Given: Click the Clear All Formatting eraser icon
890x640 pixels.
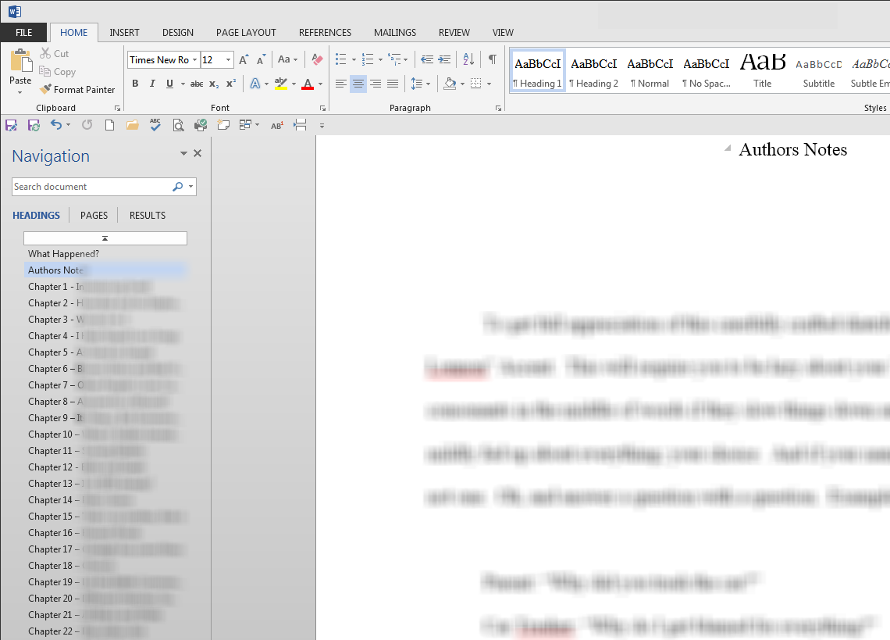Looking at the screenshot, I should click(x=317, y=59).
